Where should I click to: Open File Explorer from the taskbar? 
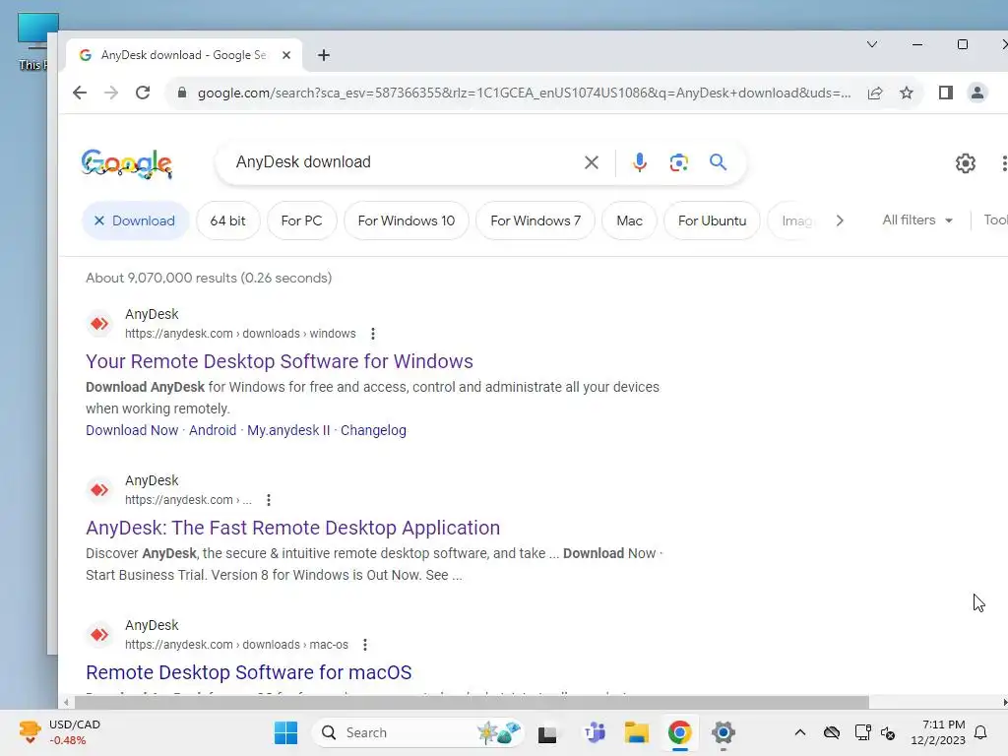click(637, 732)
